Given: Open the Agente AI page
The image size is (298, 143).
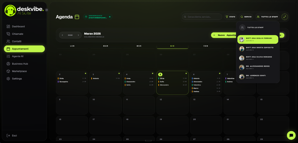Looking at the screenshot, I should 24,56.
